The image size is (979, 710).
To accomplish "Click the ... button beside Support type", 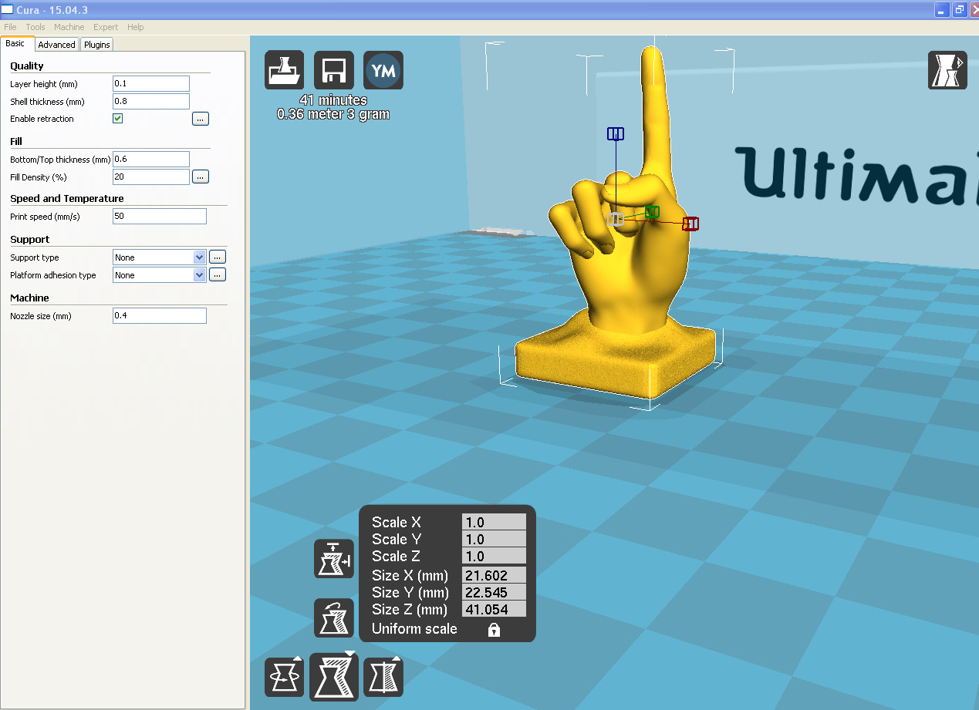I will click(x=217, y=257).
